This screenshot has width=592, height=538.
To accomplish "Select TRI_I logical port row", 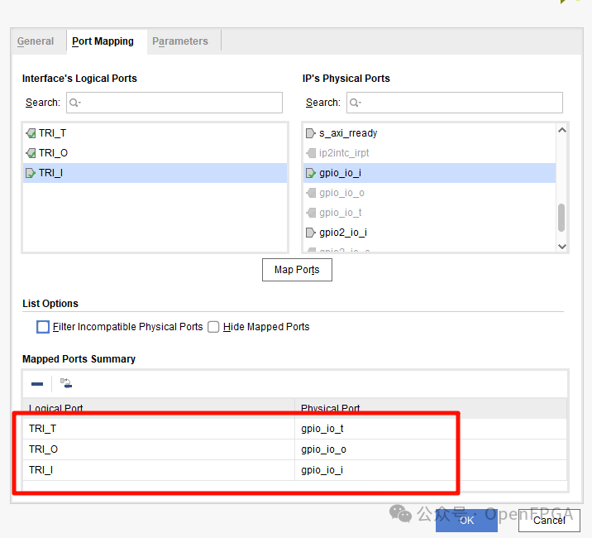I will click(155, 173).
